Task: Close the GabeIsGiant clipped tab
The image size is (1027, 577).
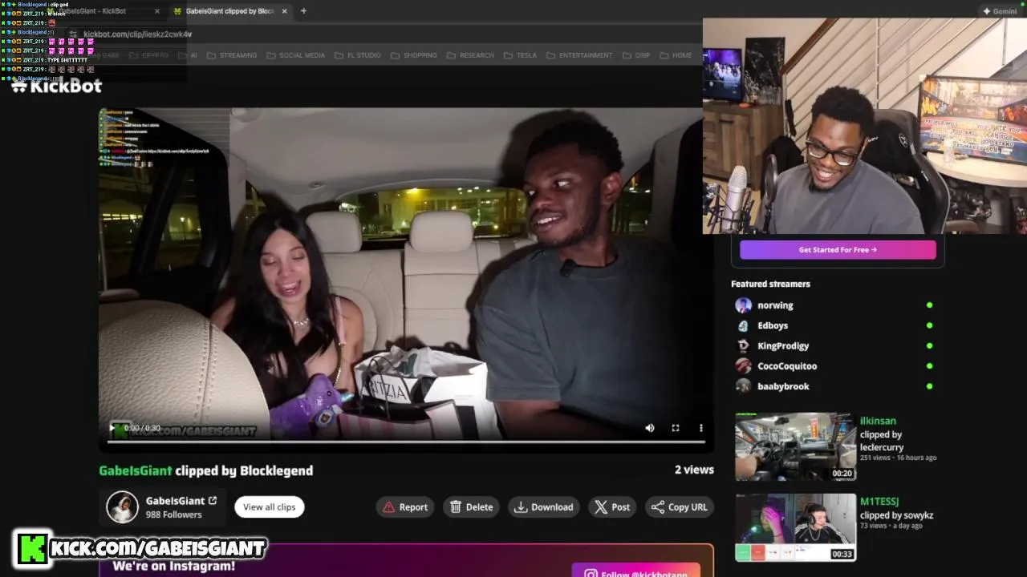Action: click(x=285, y=11)
